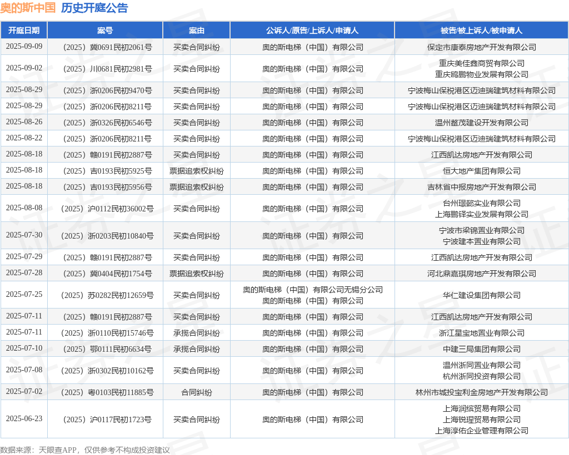Screen dimensions: 569x455
Task: Click the date 2025-07-02
Action: tap(24, 392)
